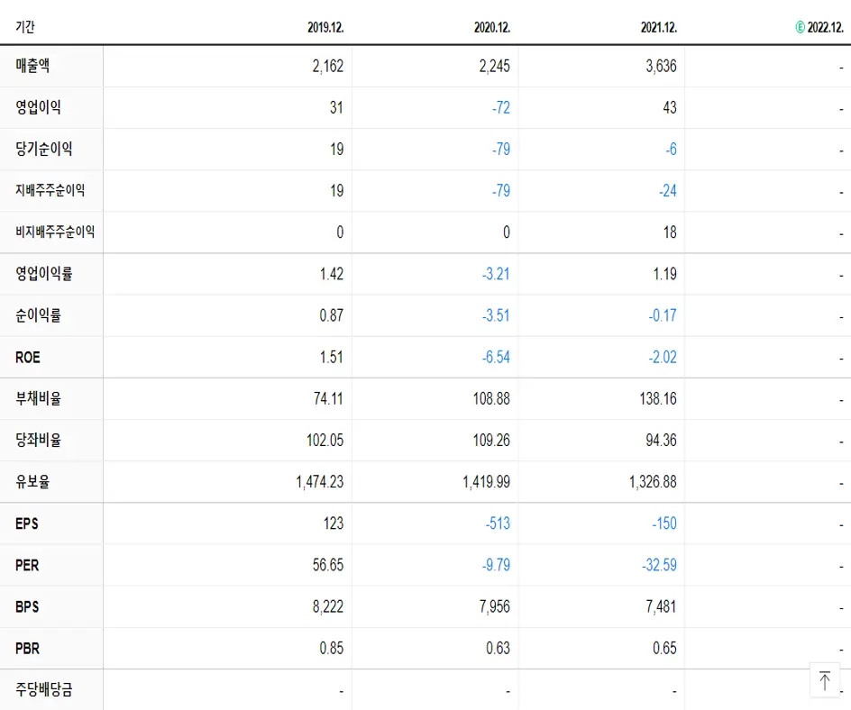
Task: Click the 3,636 sales value
Action: (661, 66)
